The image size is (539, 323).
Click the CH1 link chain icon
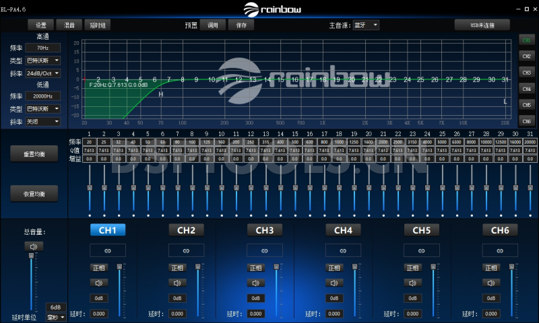[108, 250]
